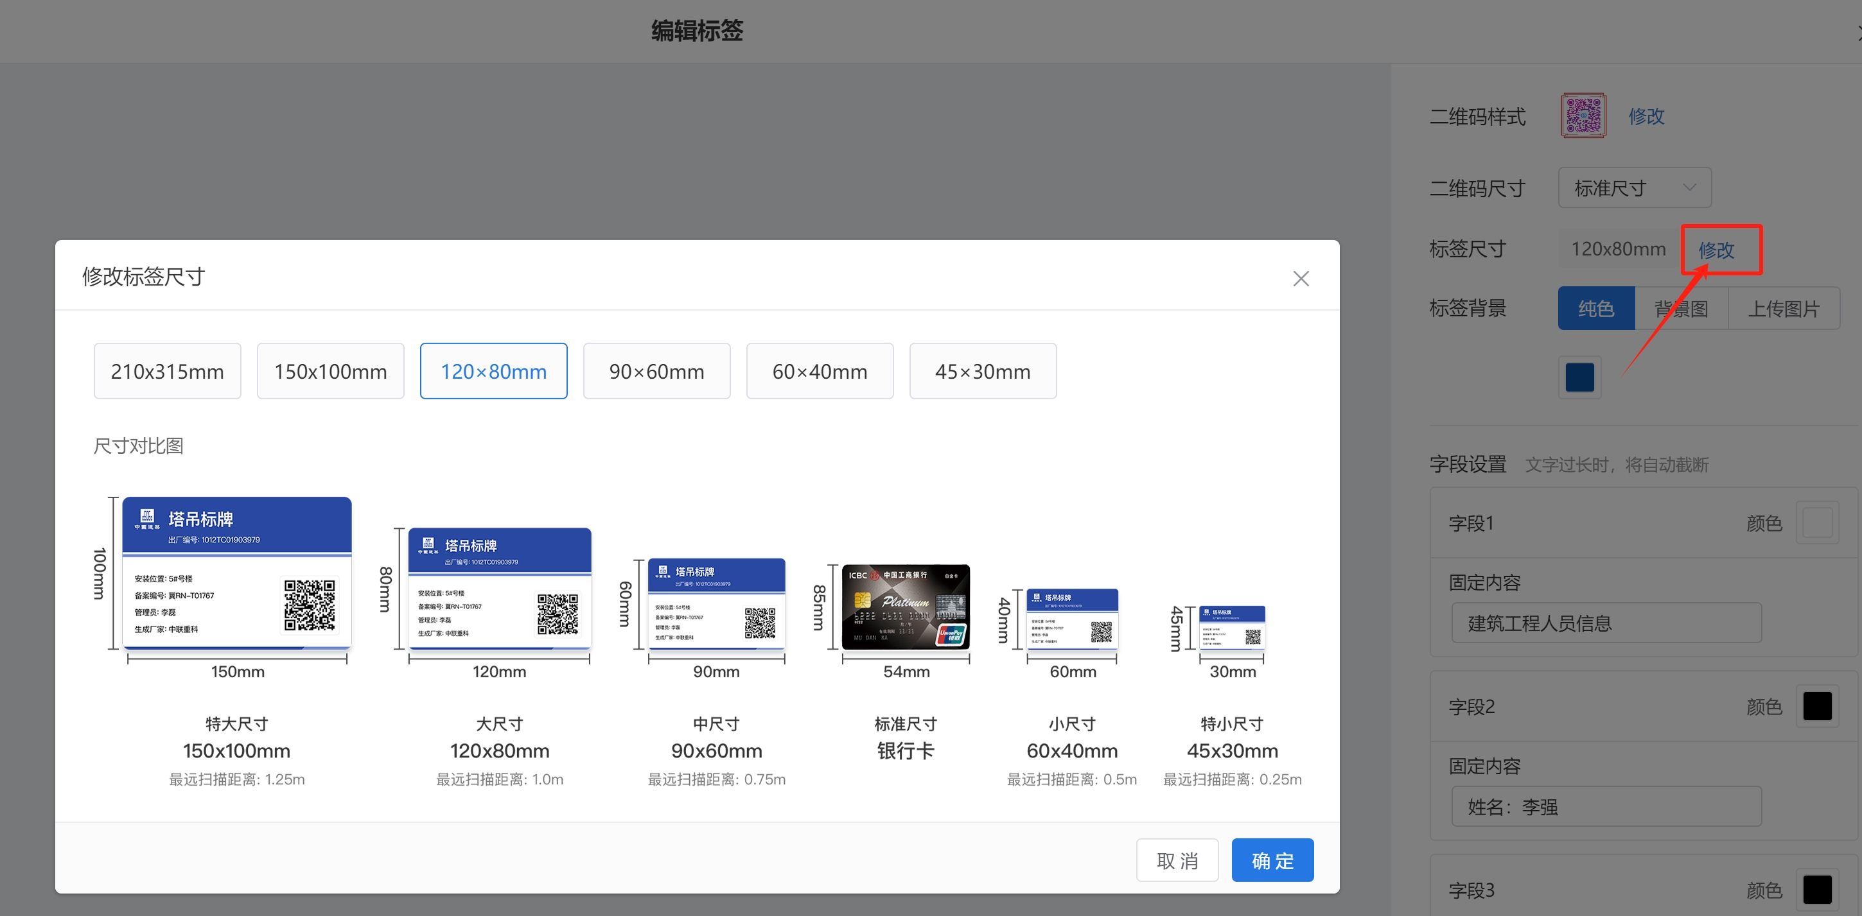
Task: Select the 210x315mm size option
Action: click(167, 370)
